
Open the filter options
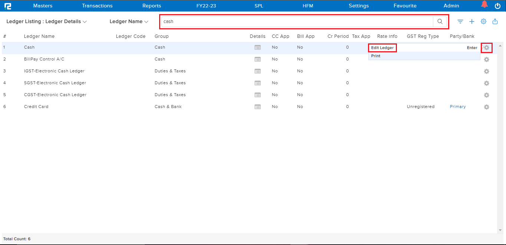tap(460, 22)
